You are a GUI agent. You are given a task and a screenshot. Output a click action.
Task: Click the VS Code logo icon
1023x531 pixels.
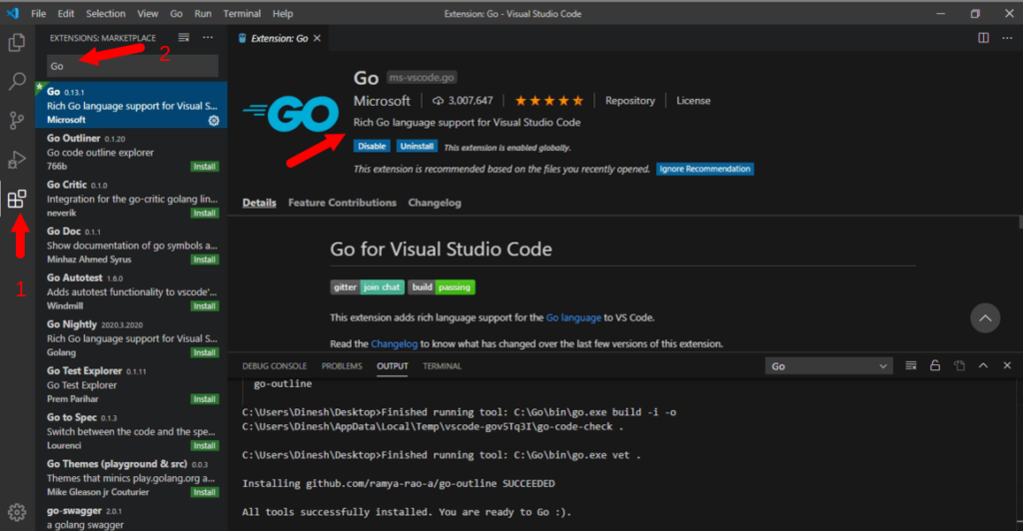click(x=12, y=13)
